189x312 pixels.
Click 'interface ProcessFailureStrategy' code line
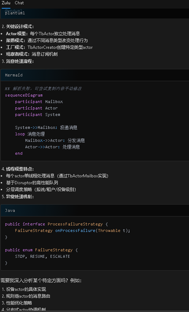tap(56, 224)
